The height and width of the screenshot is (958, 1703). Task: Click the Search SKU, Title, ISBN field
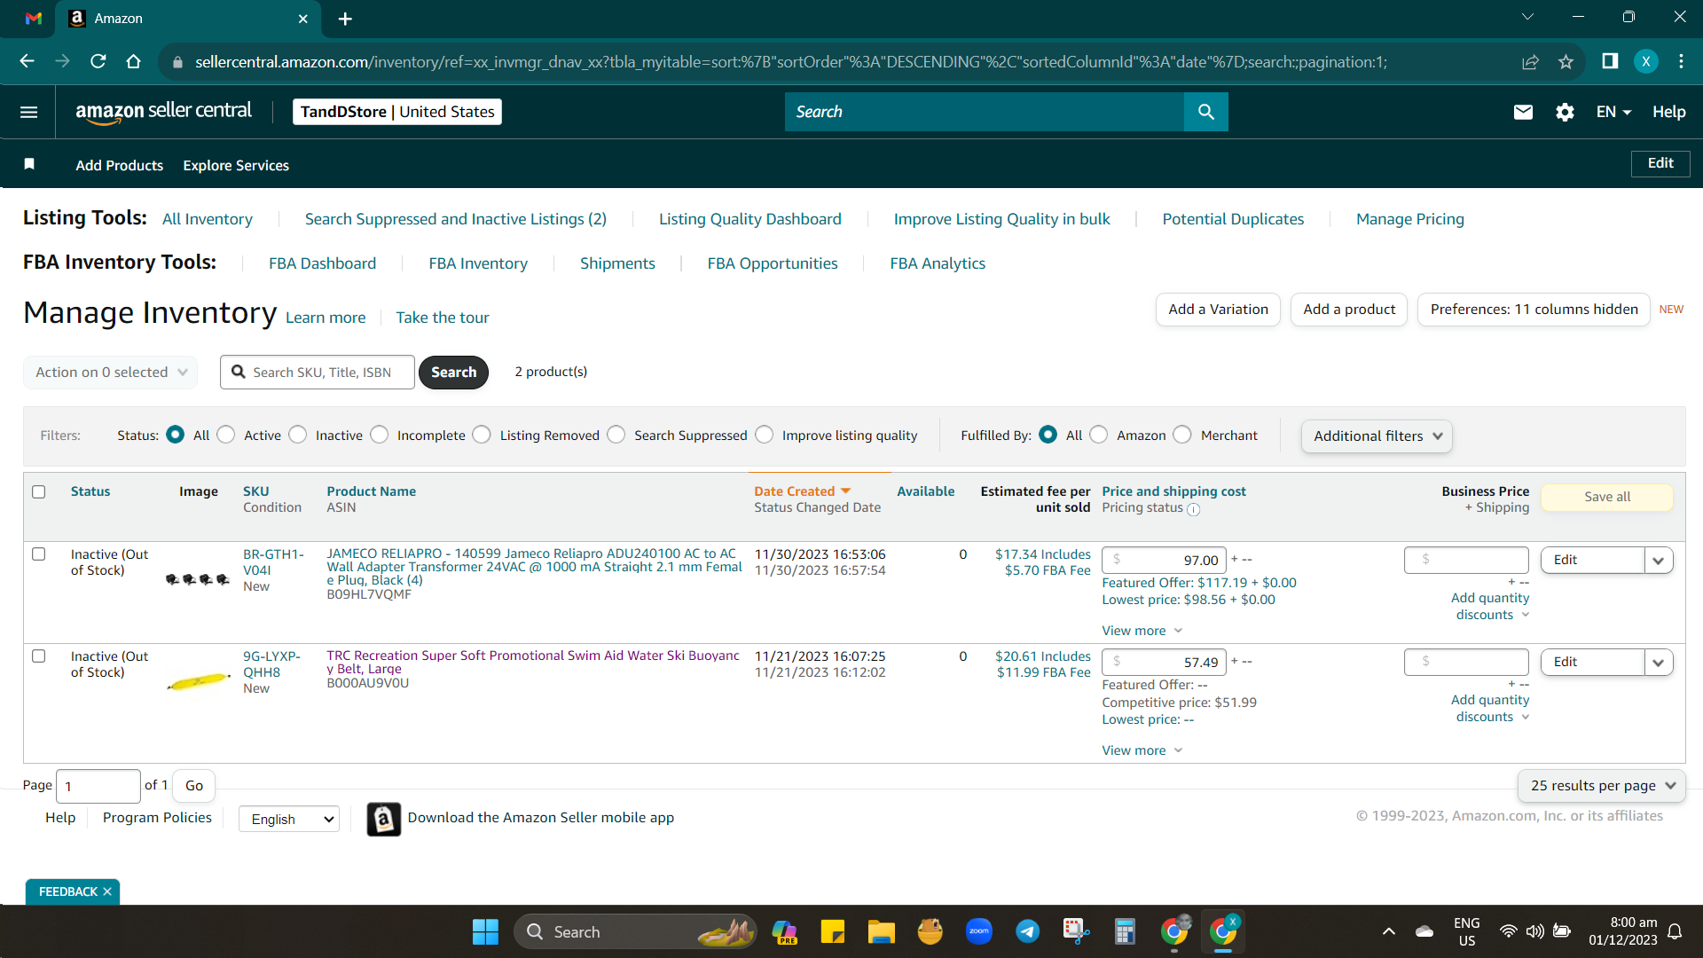(318, 373)
